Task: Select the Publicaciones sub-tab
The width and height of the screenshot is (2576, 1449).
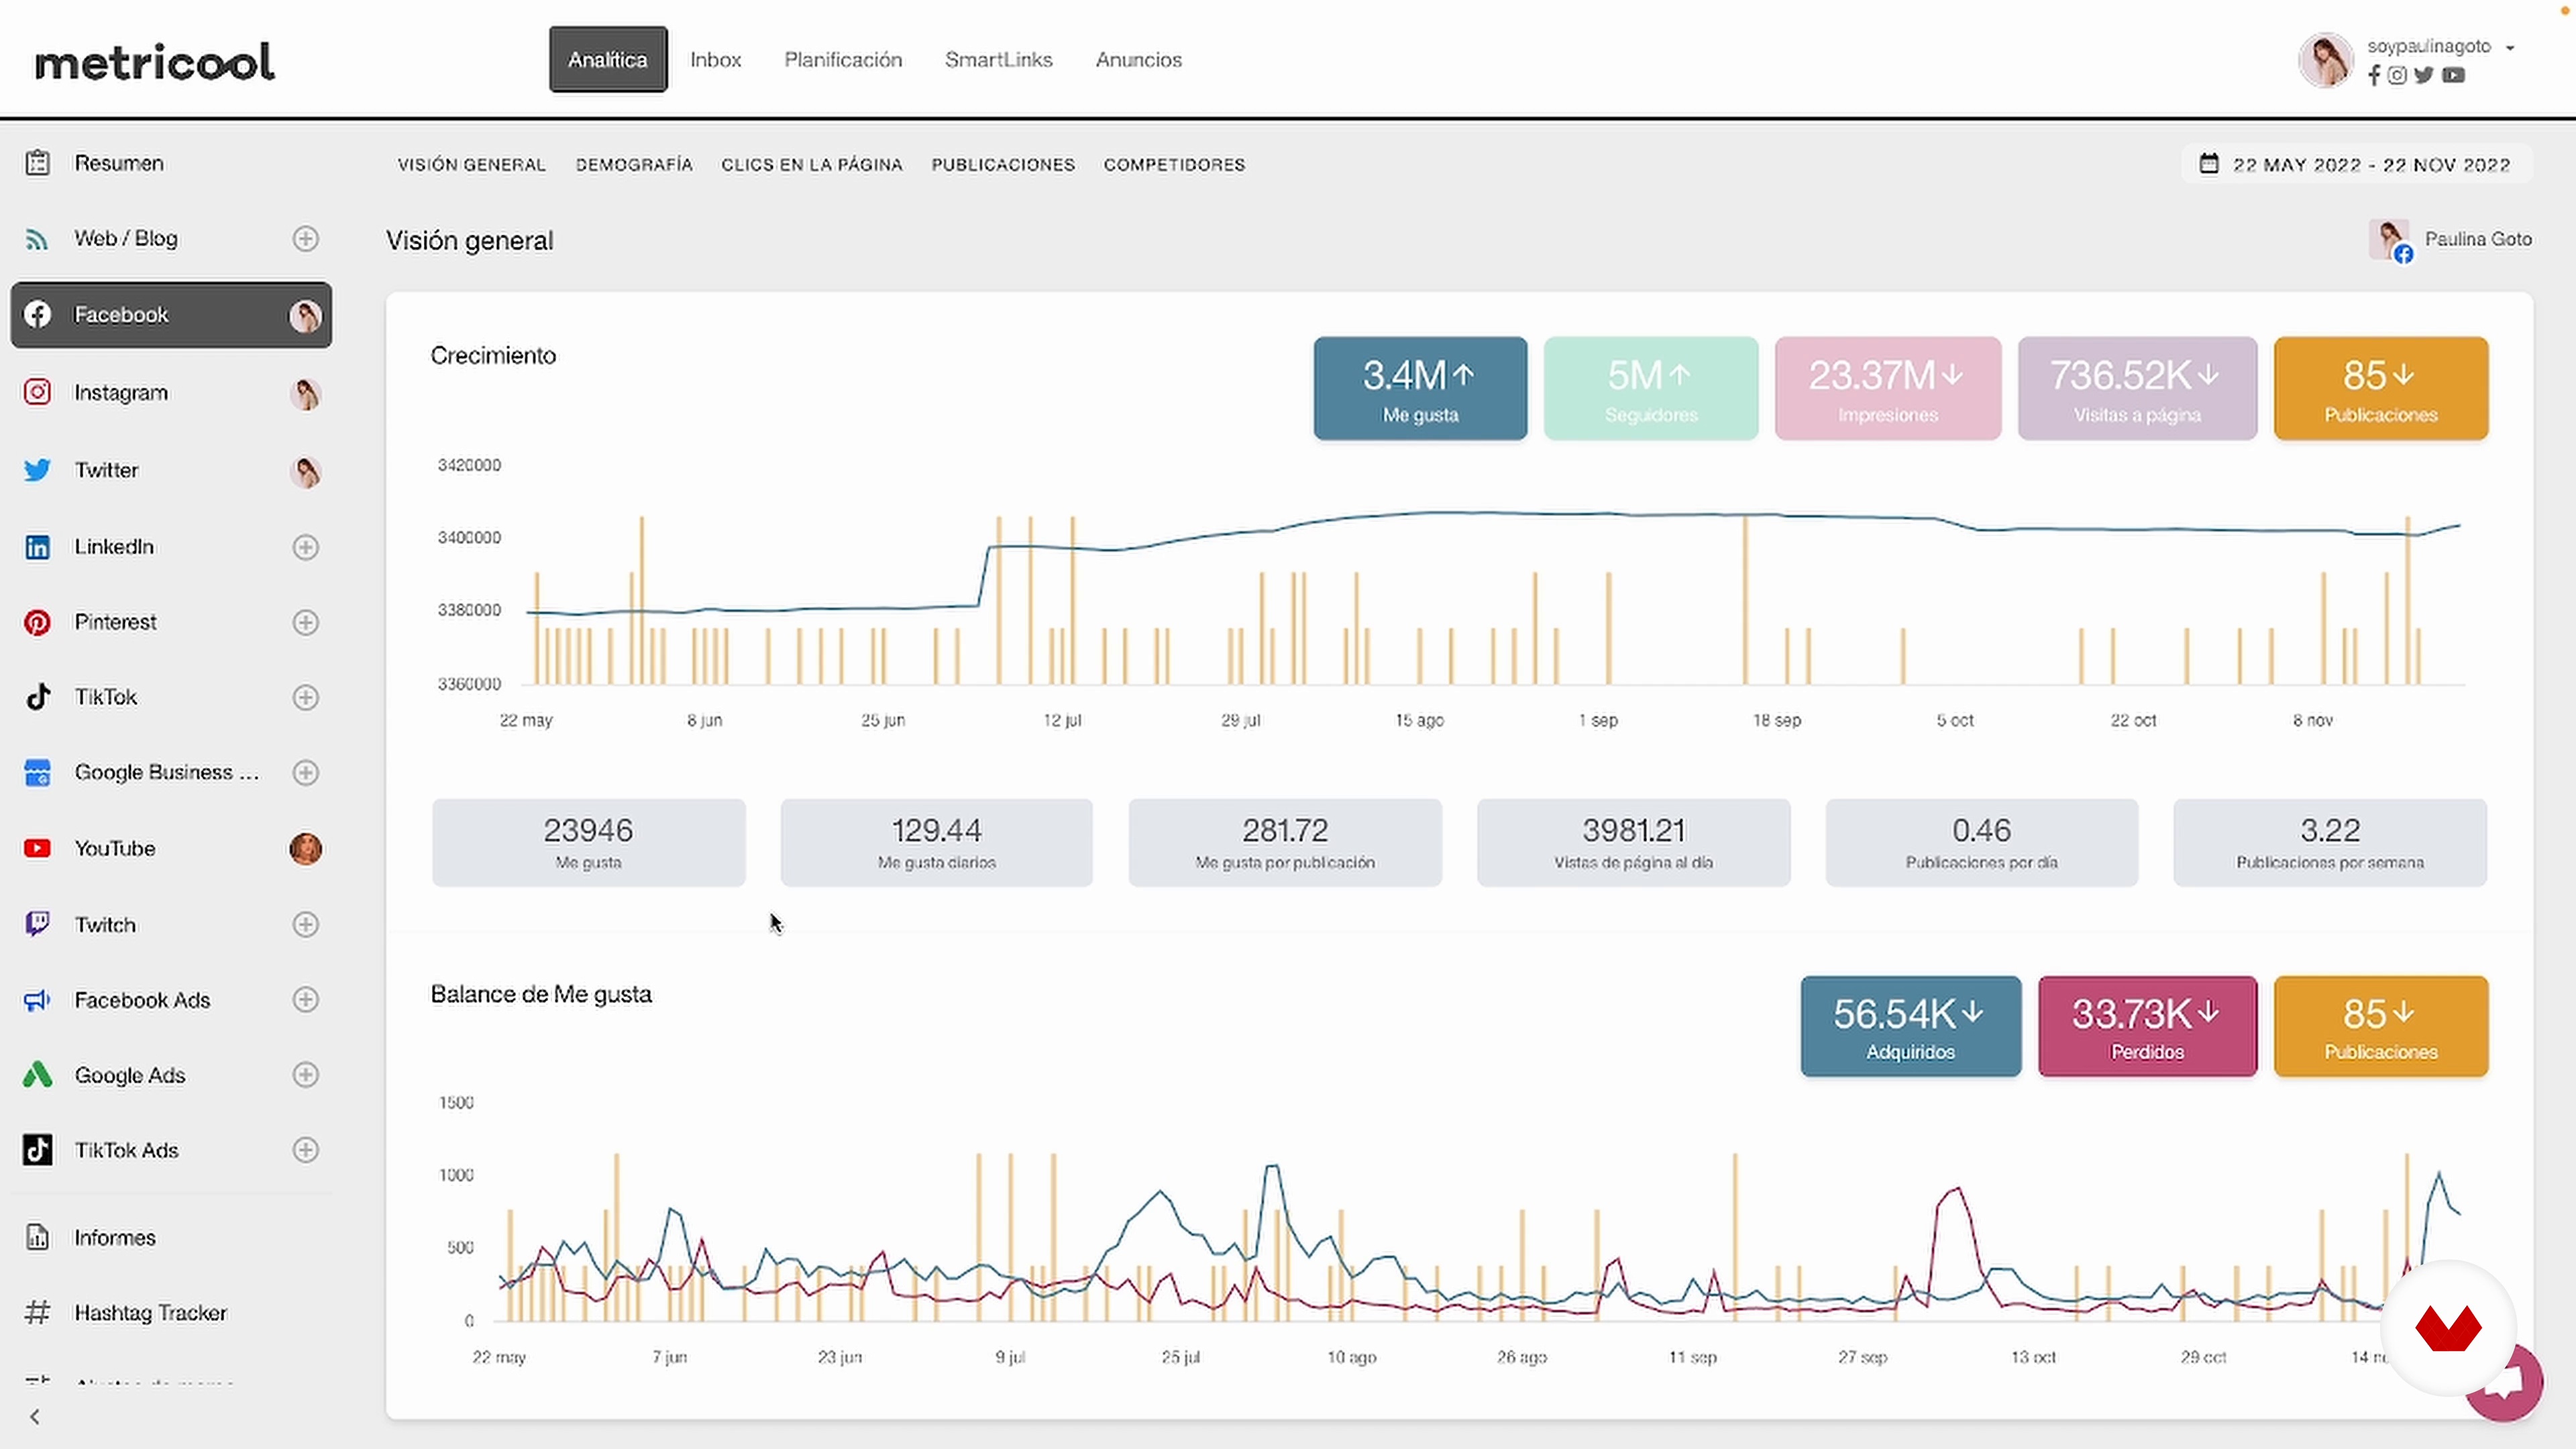Action: coord(1003,165)
